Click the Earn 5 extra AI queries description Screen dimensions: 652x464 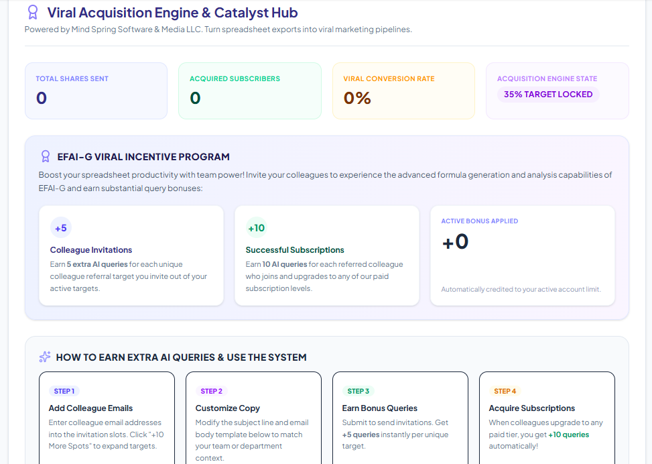point(129,276)
